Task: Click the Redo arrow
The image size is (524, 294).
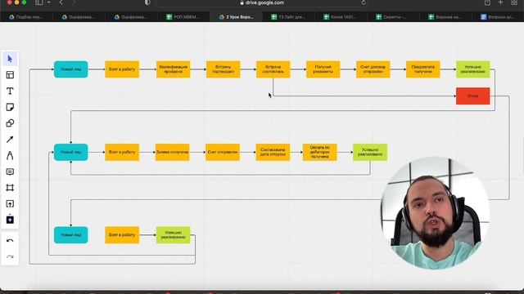Action: [x=10, y=257]
